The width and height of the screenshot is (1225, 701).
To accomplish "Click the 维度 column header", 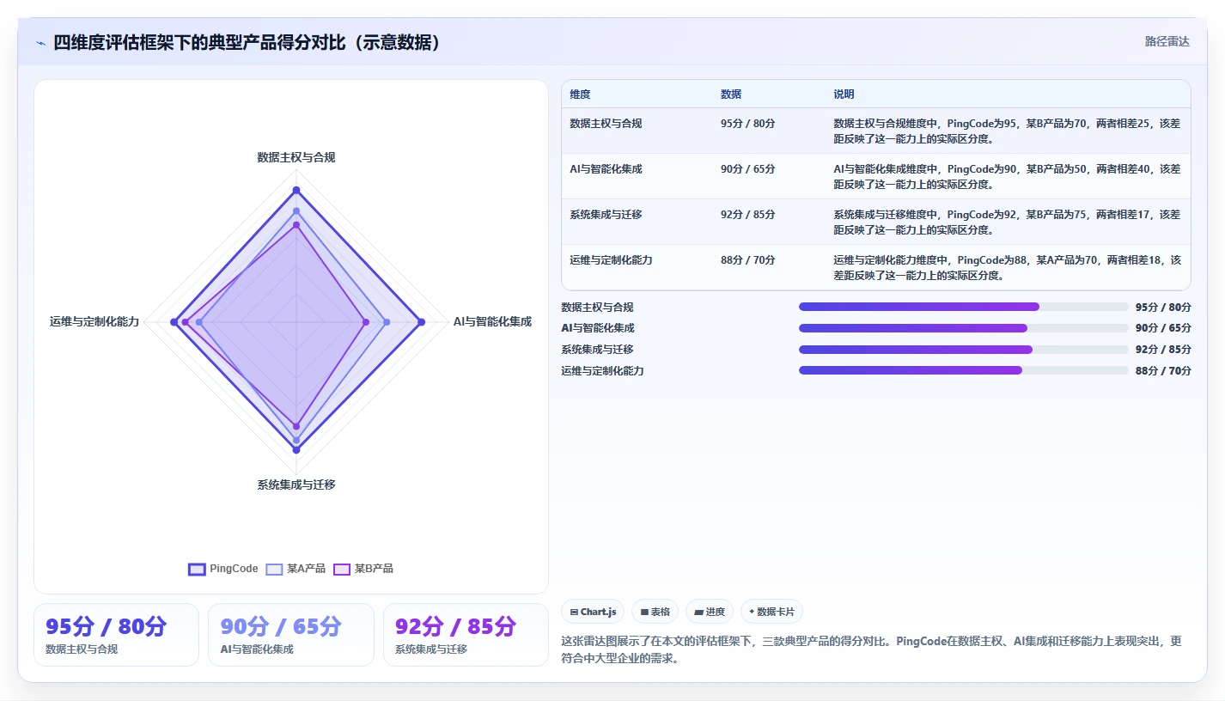I will (x=580, y=94).
